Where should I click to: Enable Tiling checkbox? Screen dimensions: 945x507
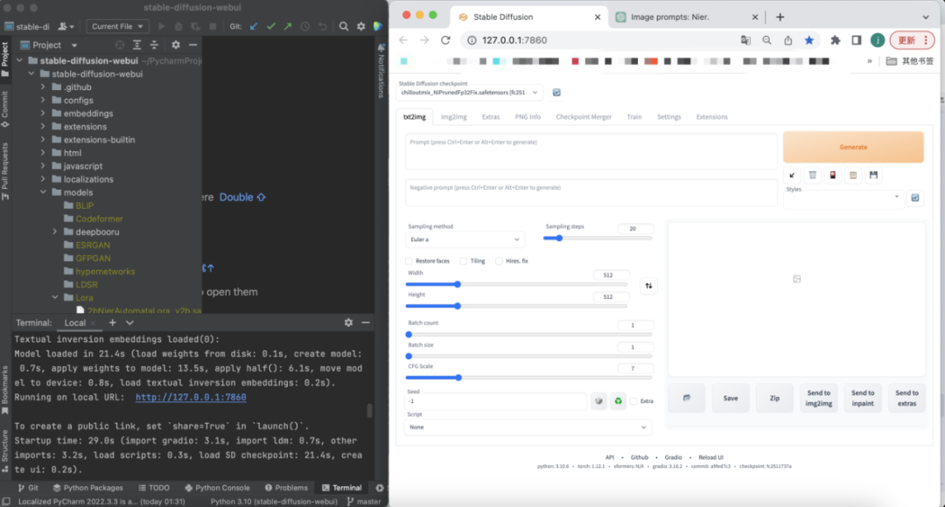pyautogui.click(x=464, y=261)
